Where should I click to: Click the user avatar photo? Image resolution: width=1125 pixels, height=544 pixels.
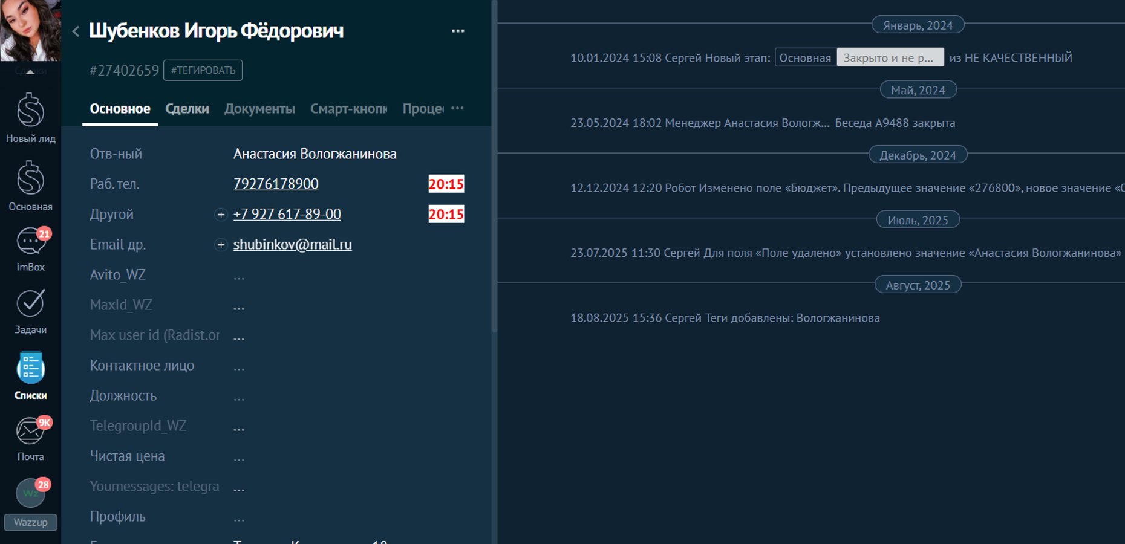point(30,30)
